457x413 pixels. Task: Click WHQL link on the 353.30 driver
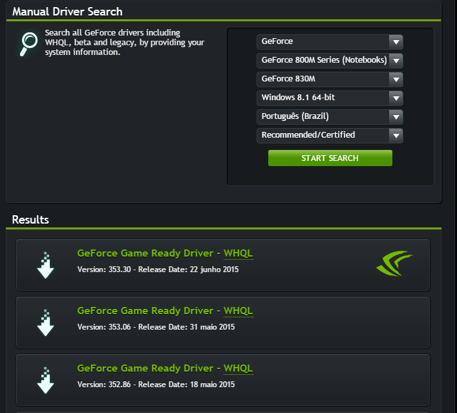tap(238, 253)
